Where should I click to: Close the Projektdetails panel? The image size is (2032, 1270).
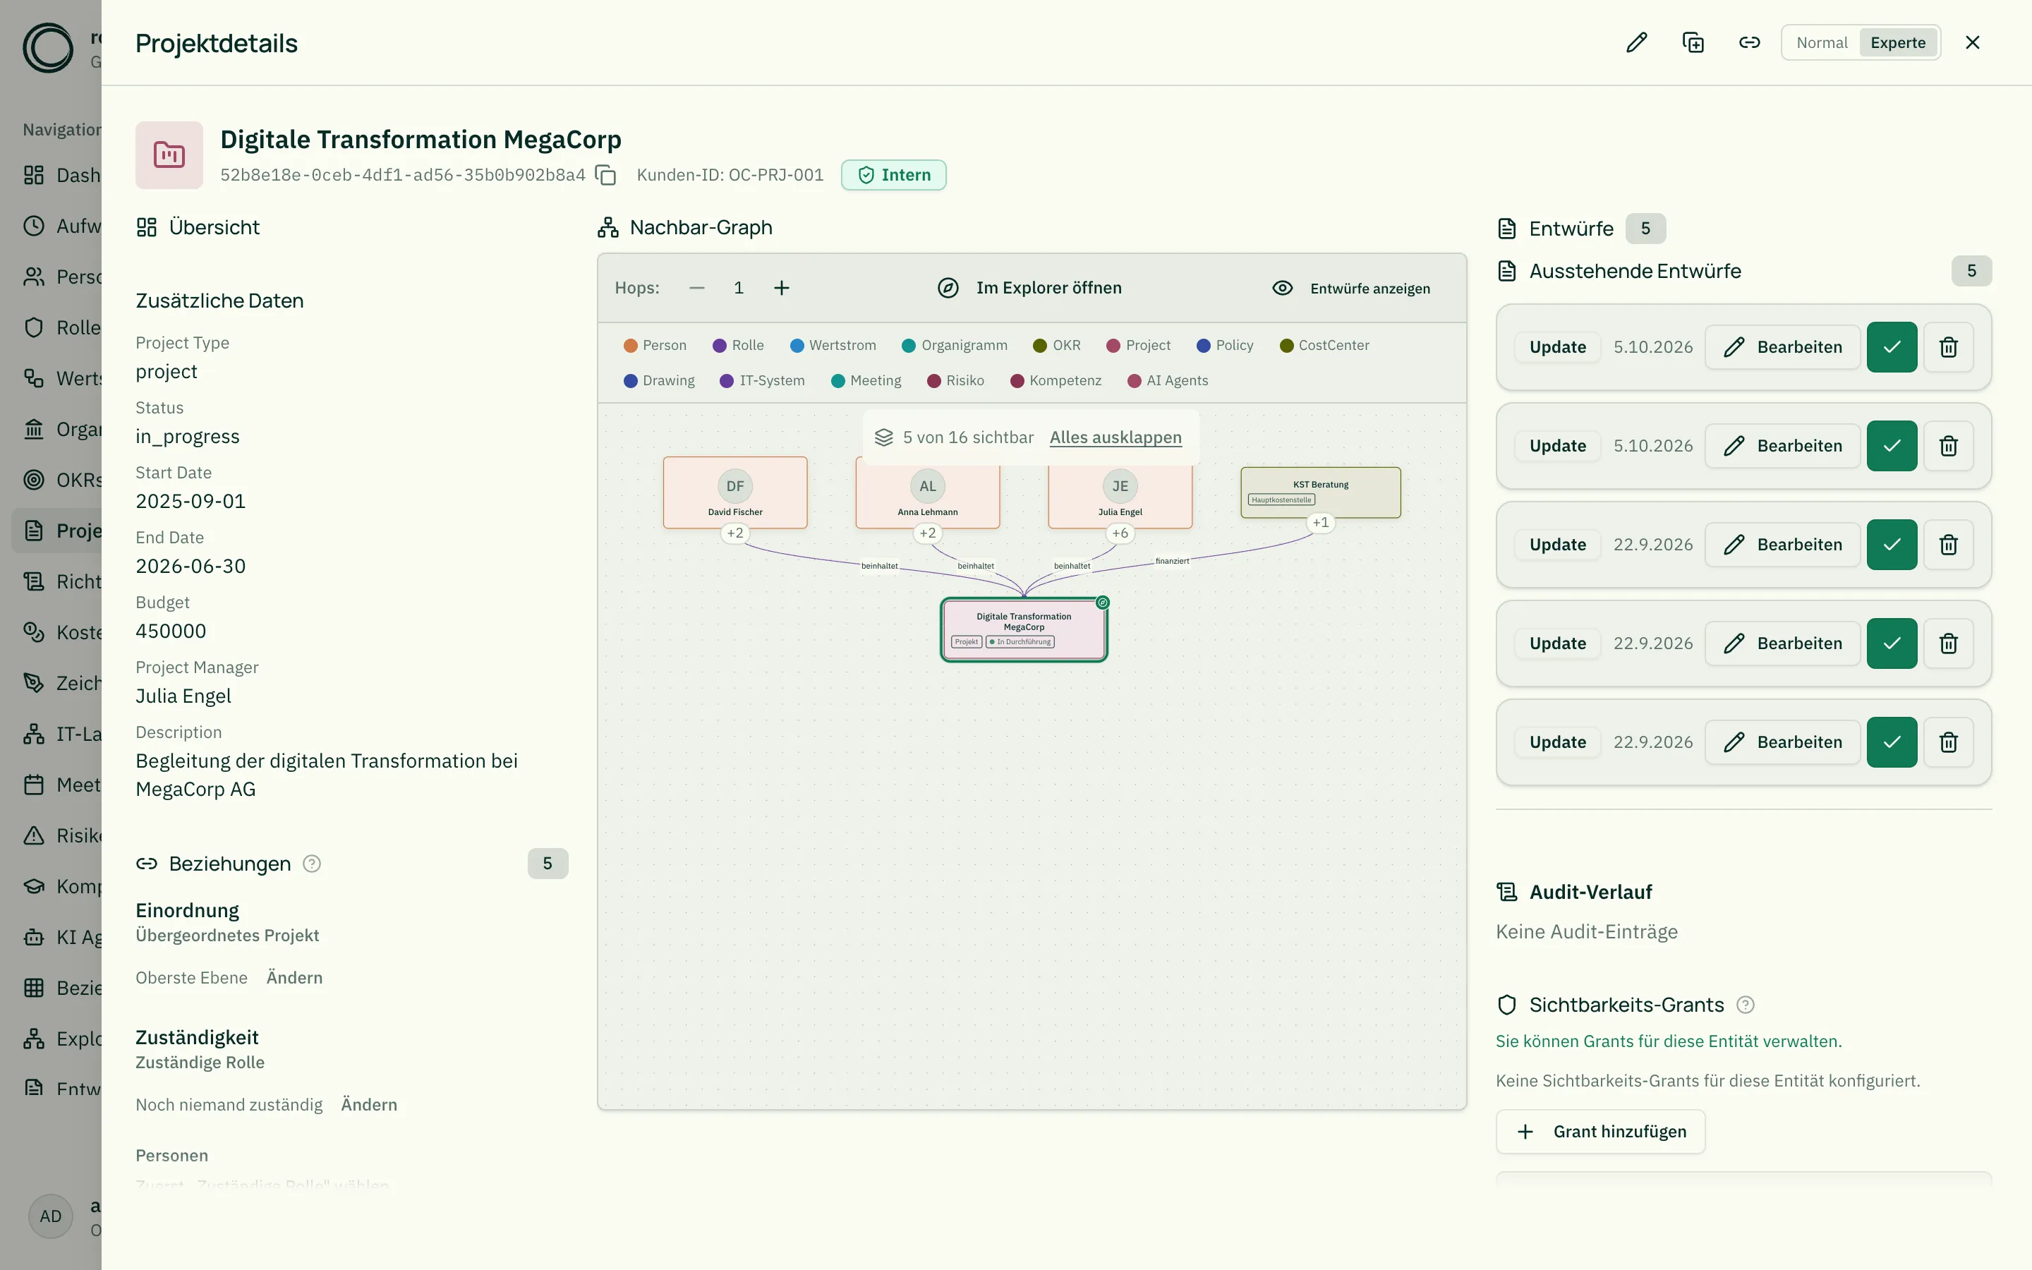coord(1973,42)
